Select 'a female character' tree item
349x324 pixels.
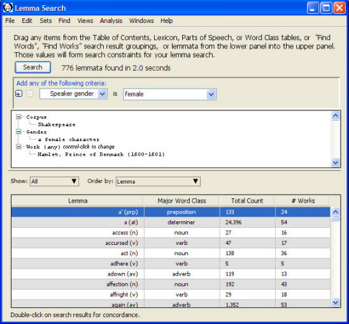[69, 140]
